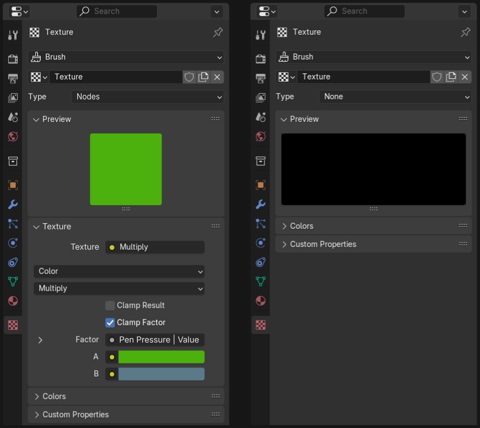Open Render properties icon in right panel
The width and height of the screenshot is (480, 428).
(x=261, y=58)
